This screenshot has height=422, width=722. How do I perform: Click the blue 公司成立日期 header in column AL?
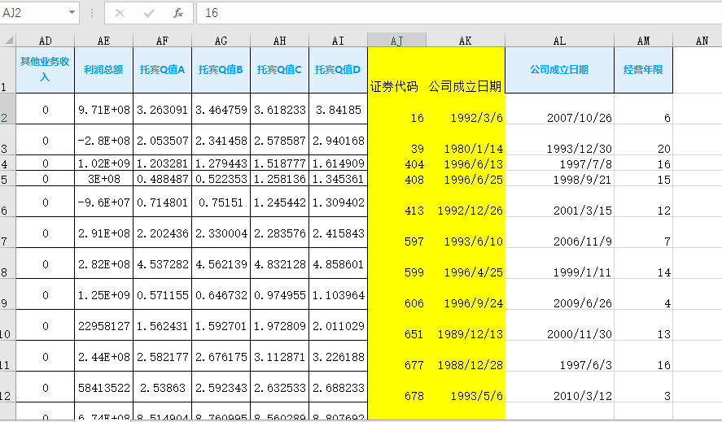point(559,70)
